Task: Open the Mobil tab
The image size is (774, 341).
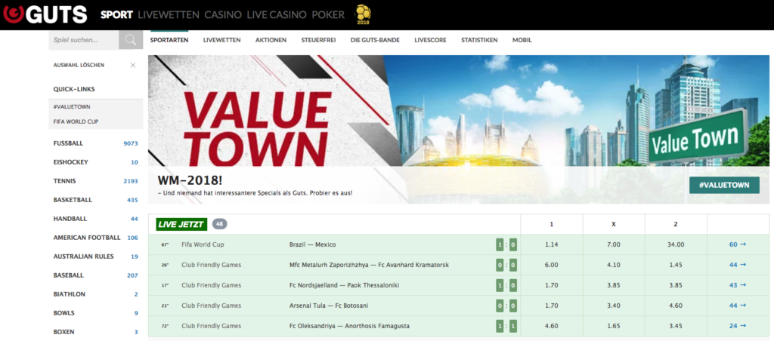Action: tap(522, 41)
